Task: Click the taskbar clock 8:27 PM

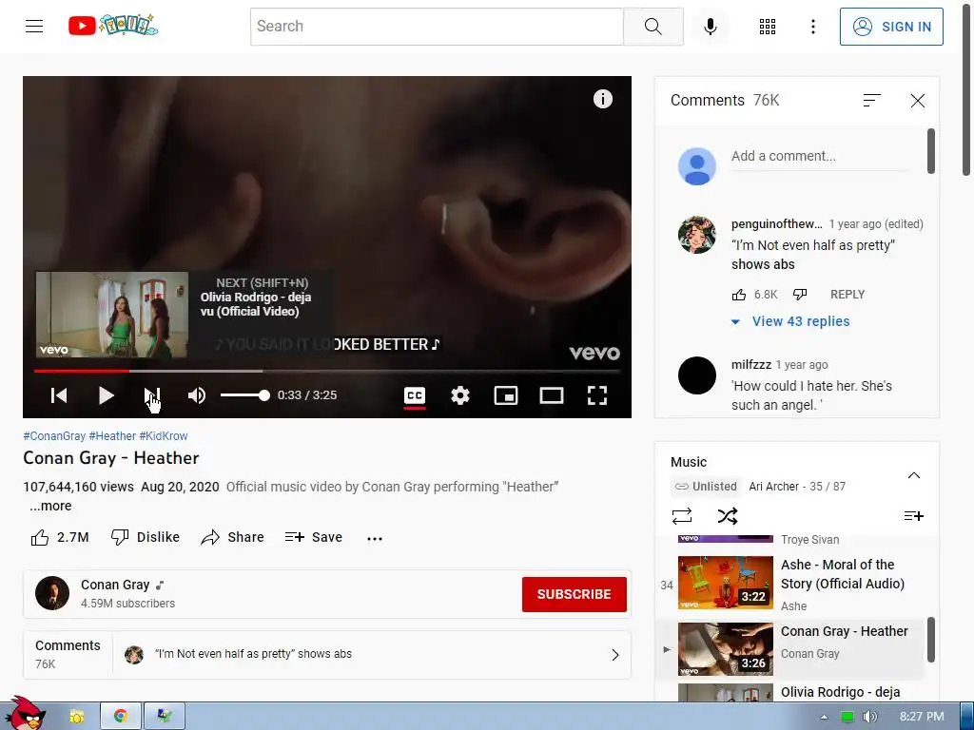Action: [x=922, y=717]
